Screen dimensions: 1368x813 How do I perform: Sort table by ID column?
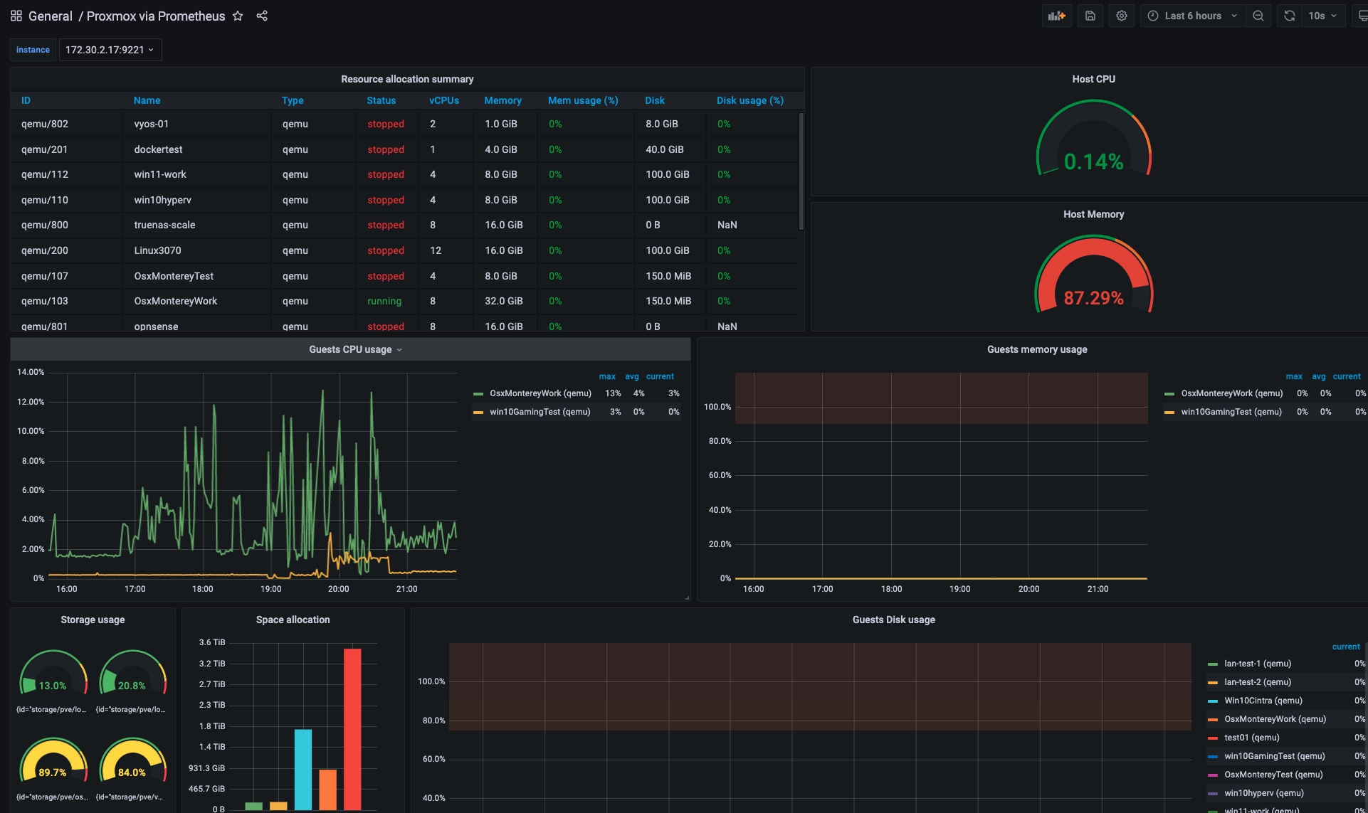point(26,100)
